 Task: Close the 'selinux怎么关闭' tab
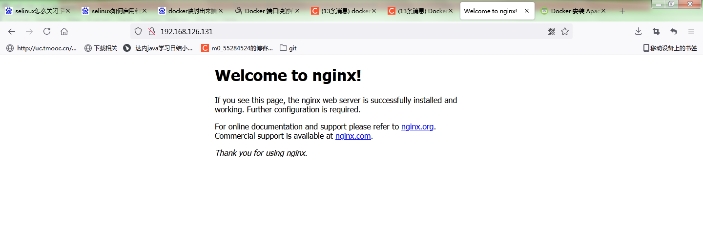tap(67, 11)
